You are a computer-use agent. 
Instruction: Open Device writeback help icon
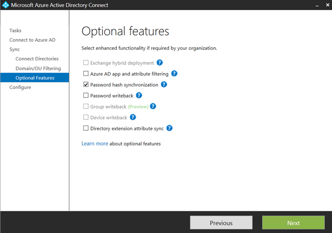[133, 117]
